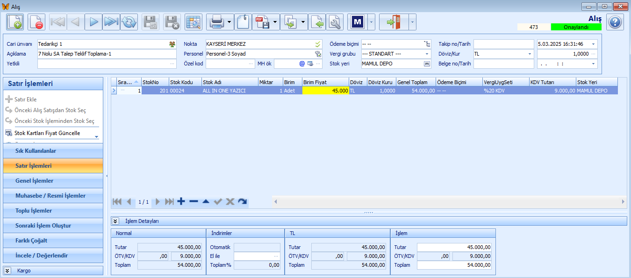
Task: Open the Farklı Çoğalt section
Action: (53, 241)
